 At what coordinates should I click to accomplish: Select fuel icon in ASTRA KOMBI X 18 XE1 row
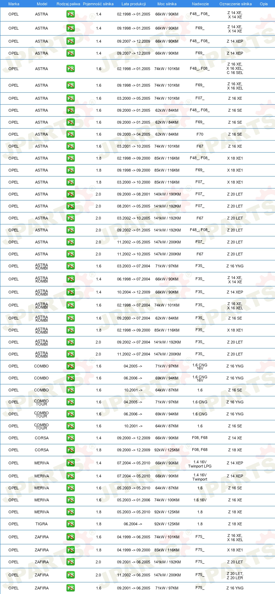(x=70, y=330)
